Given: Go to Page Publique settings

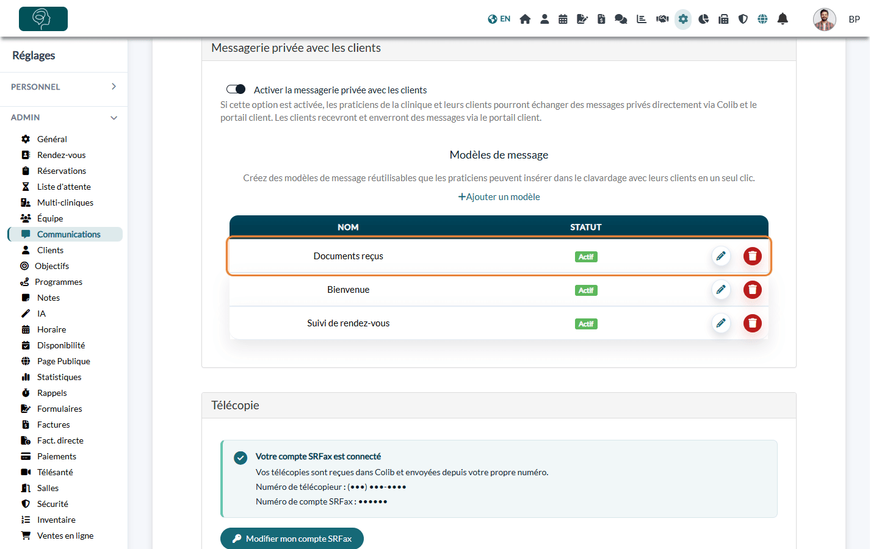Looking at the screenshot, I should pos(63,361).
